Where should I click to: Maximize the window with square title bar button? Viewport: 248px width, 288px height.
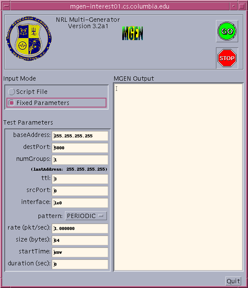[242, 6]
